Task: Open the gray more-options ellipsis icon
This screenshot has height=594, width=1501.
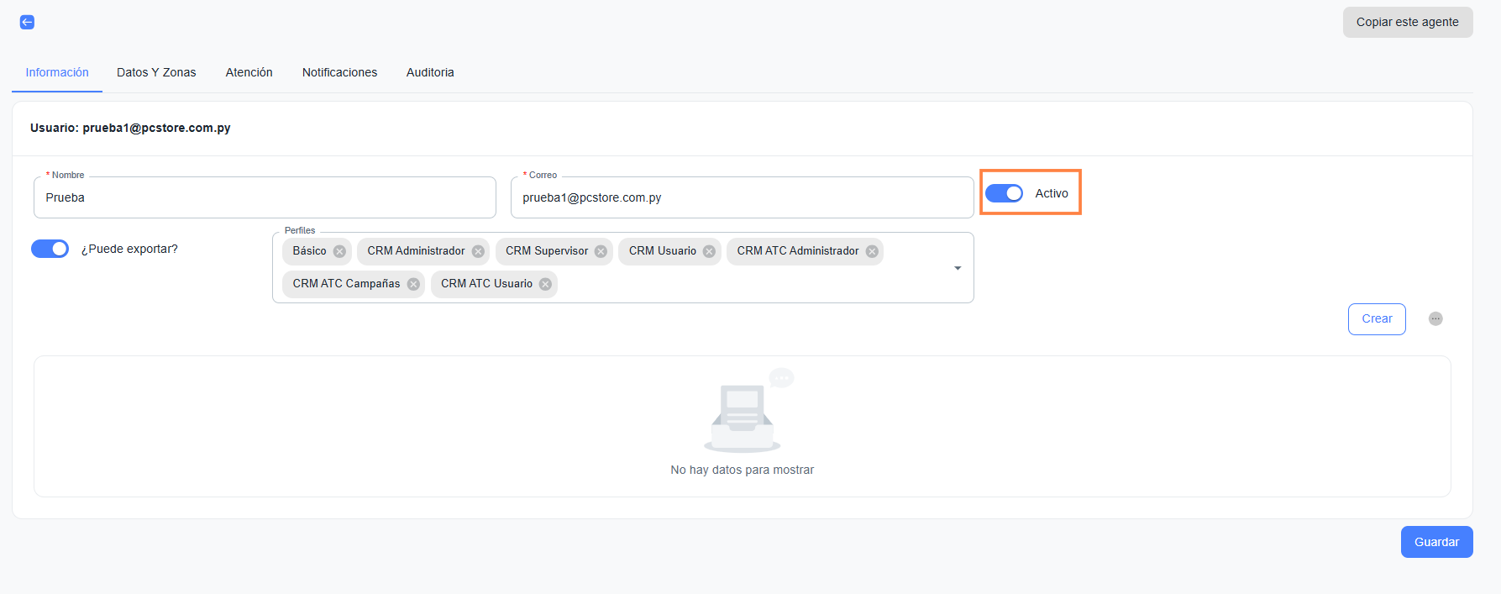Action: 1435,318
